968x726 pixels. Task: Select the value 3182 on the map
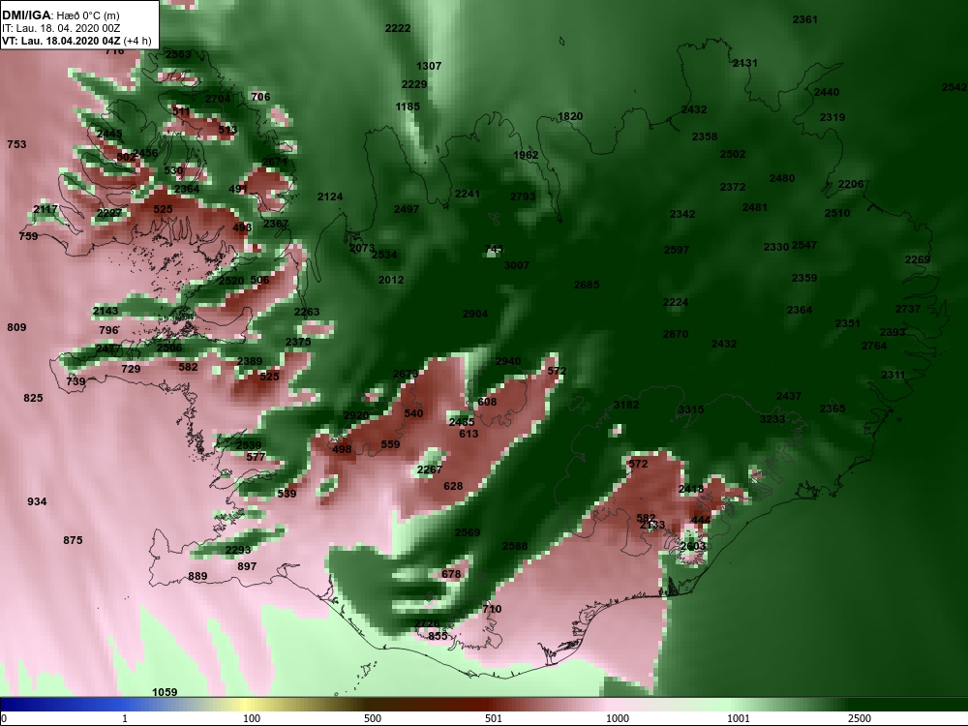click(626, 405)
